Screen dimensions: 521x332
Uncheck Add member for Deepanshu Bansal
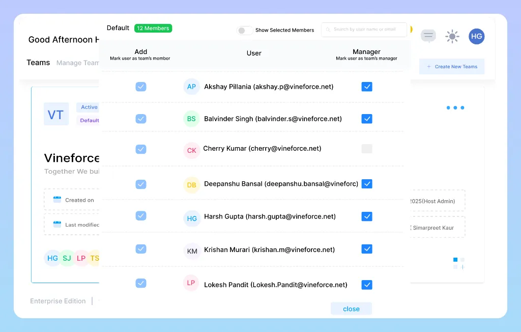[x=141, y=184]
